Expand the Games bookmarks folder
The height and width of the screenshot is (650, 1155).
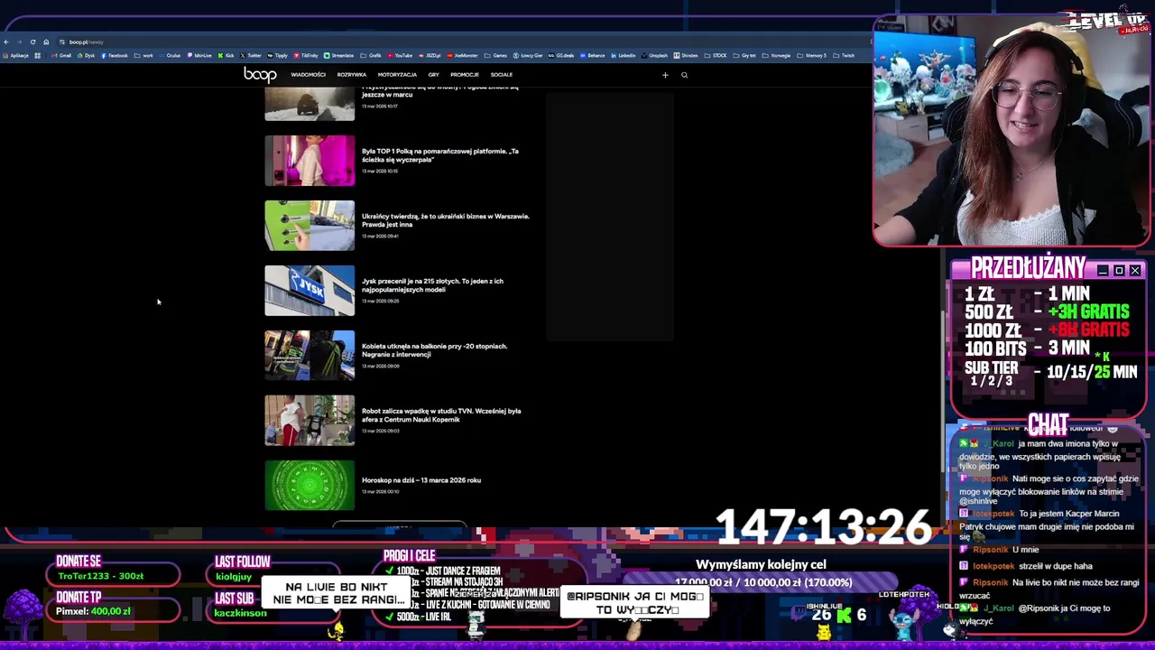click(496, 56)
